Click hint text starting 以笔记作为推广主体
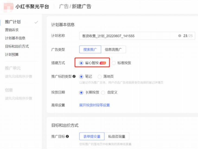198x149 pixels. click(x=121, y=82)
